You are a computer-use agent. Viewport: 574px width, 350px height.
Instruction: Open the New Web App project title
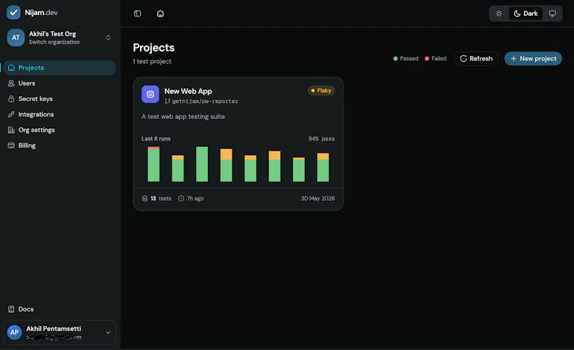point(188,91)
